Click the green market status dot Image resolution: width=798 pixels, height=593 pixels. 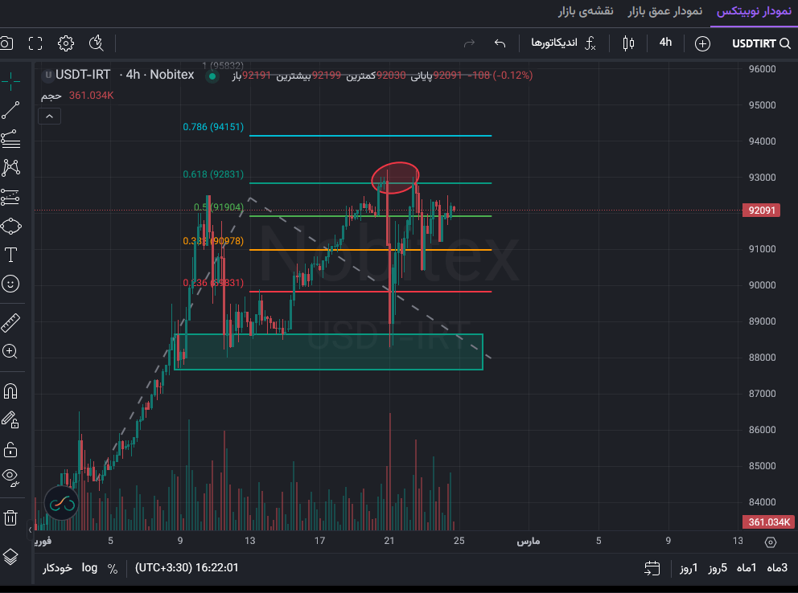pyautogui.click(x=212, y=76)
